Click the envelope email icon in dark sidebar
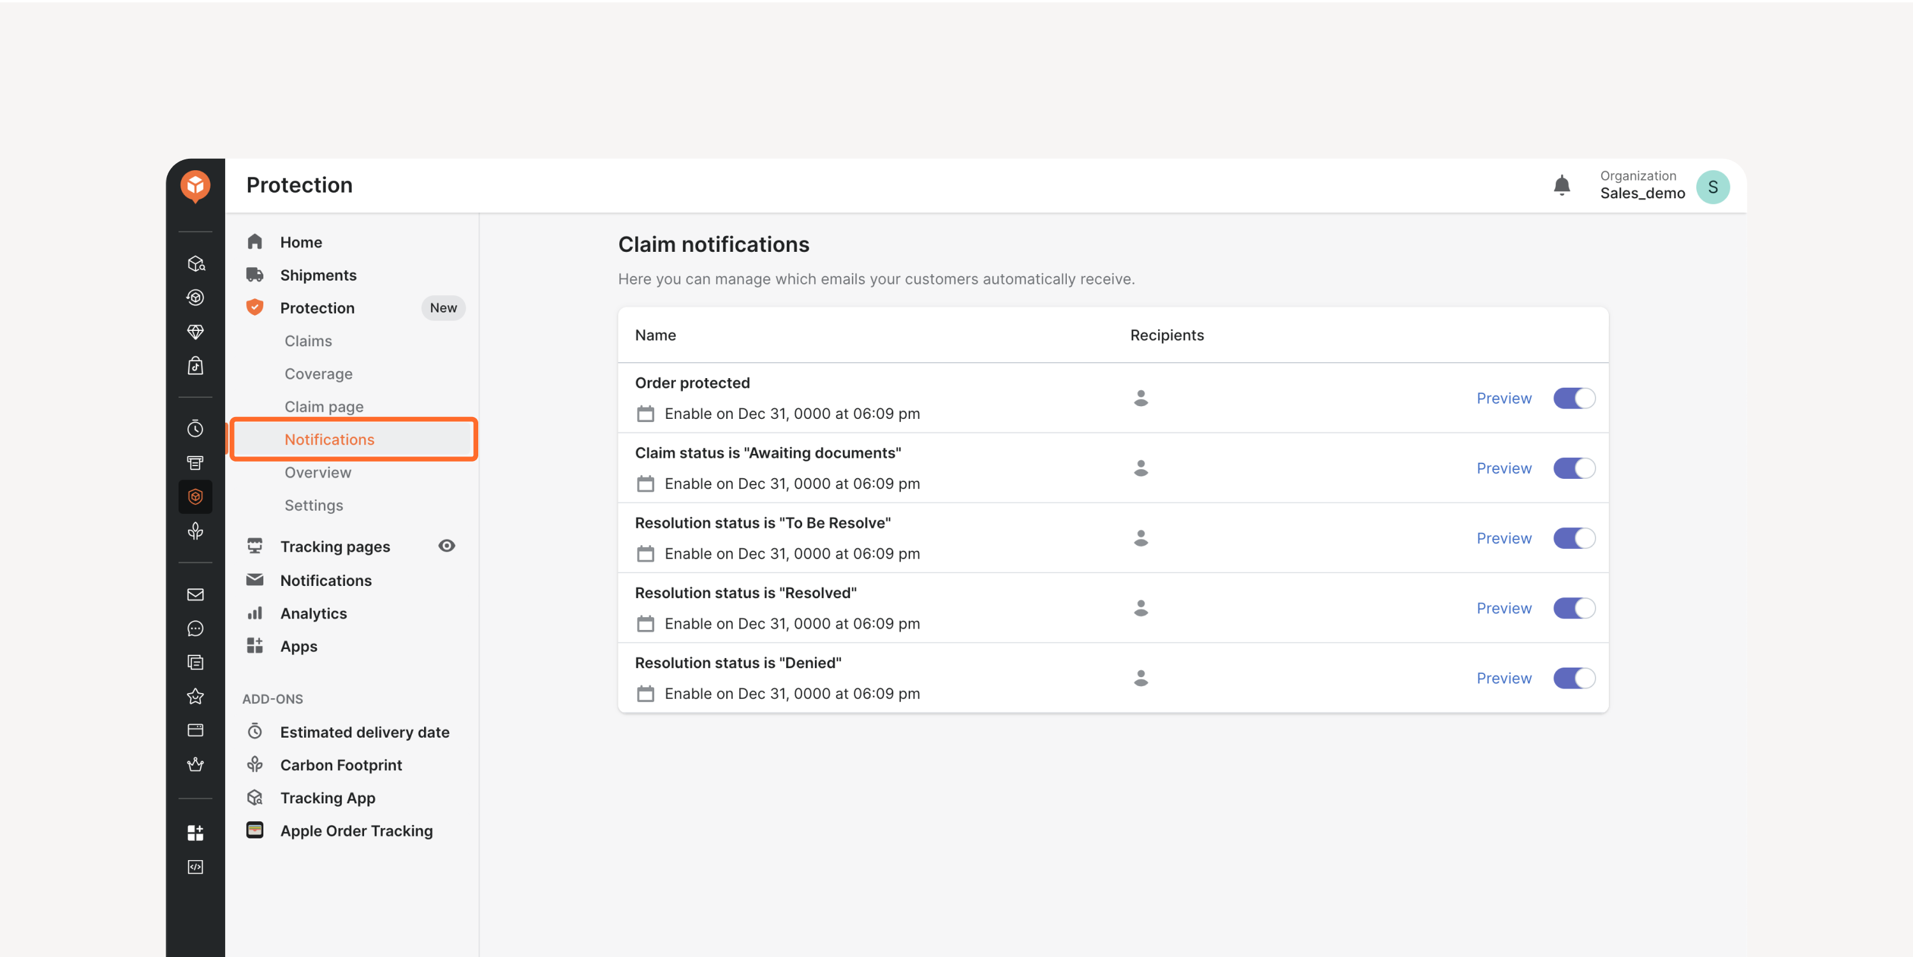 195,595
